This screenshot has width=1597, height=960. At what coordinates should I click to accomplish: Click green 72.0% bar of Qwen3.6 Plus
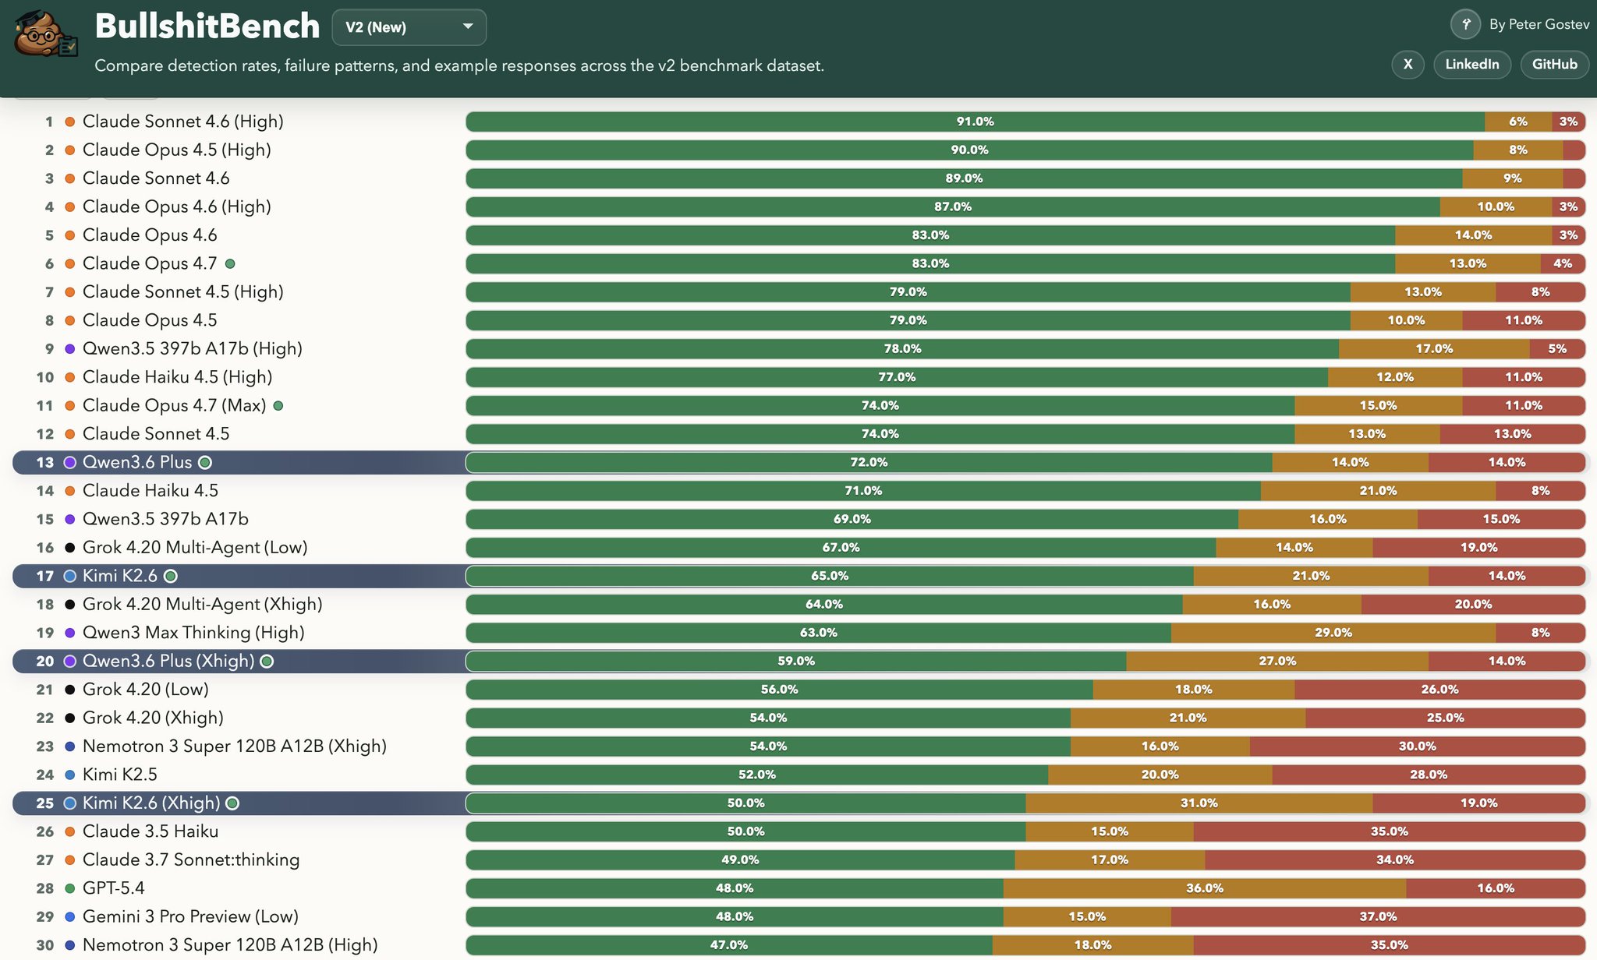pos(869,462)
